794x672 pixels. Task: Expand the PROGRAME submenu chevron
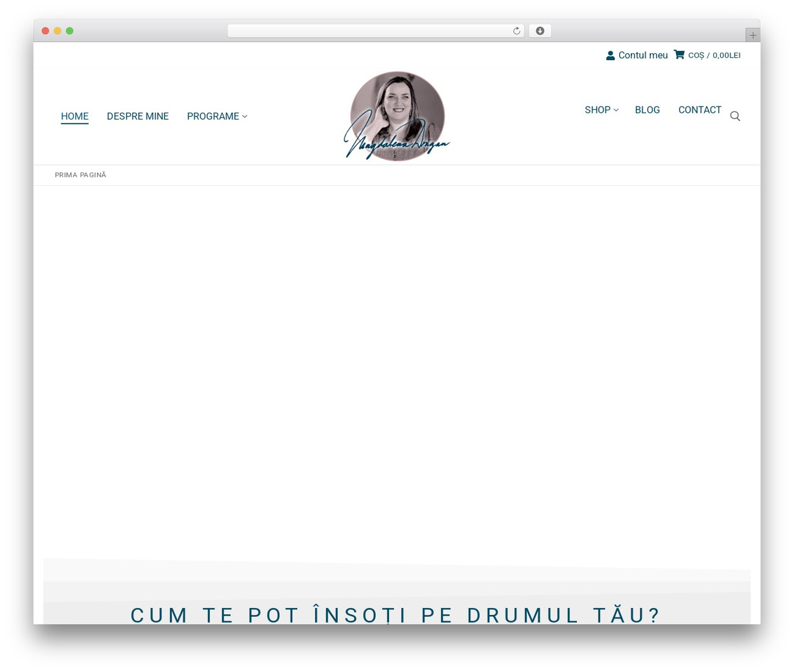[244, 117]
